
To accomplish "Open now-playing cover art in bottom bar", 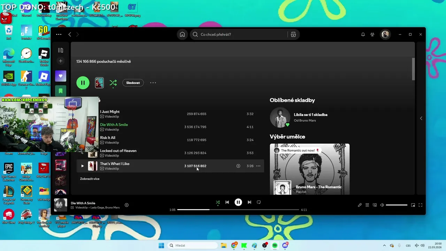I will click(x=60, y=205).
